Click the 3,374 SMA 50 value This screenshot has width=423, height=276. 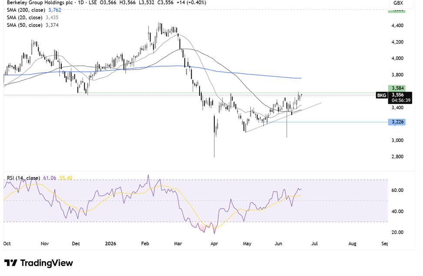[52, 25]
